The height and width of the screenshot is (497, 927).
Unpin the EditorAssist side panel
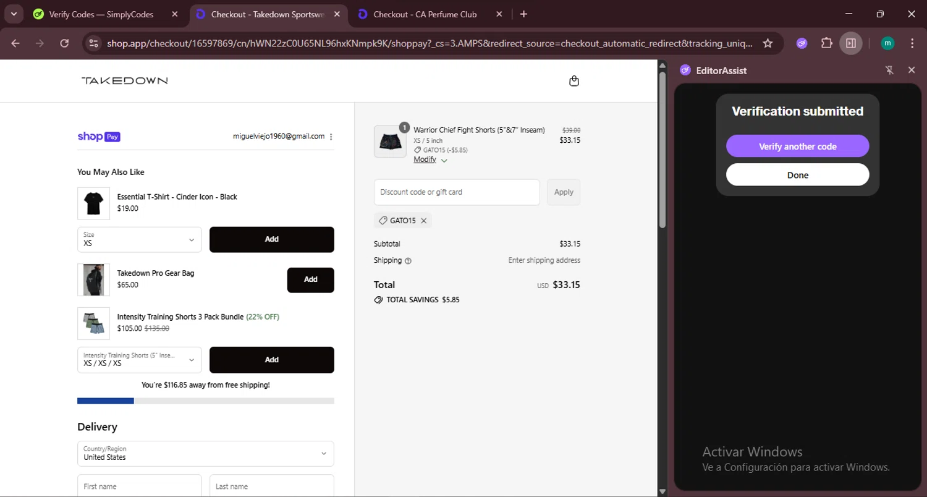(x=889, y=70)
